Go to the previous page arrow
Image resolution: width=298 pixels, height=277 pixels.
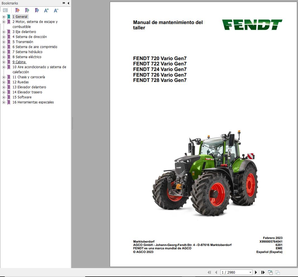pyautogui.click(x=216, y=273)
